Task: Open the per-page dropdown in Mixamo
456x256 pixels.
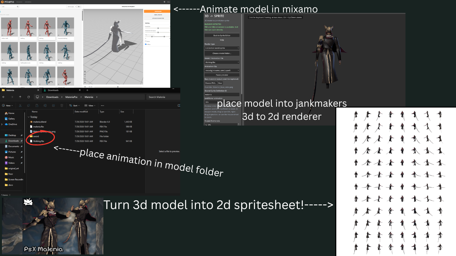Action: pos(71,6)
